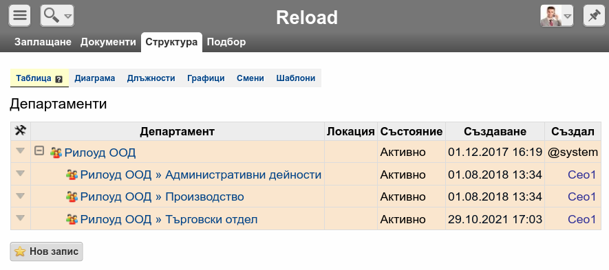Click the Нов запис button
Screen dimensions: 609x270
(46, 251)
